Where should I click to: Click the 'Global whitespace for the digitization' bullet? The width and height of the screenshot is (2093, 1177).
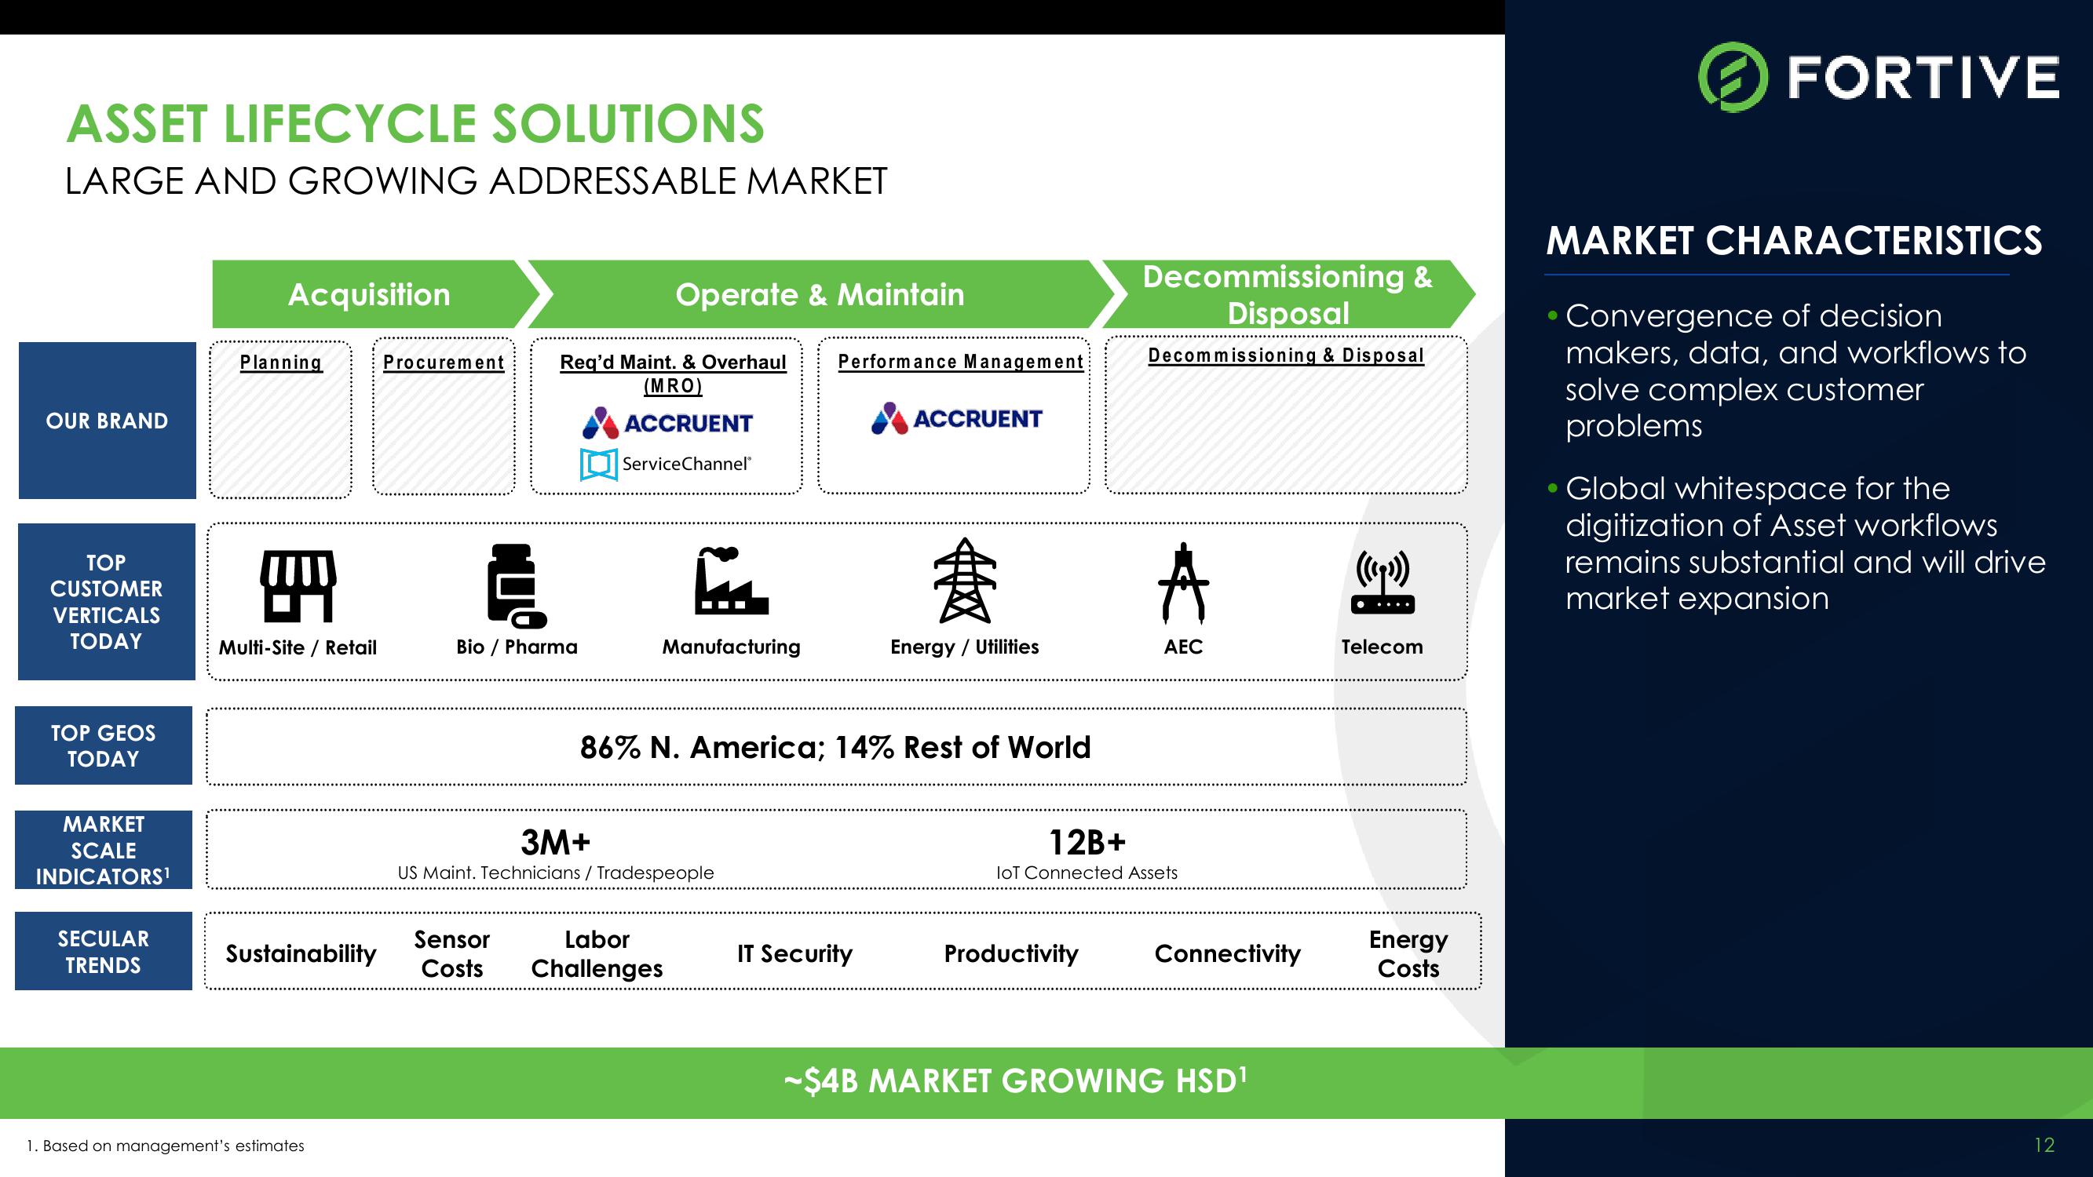(1795, 544)
